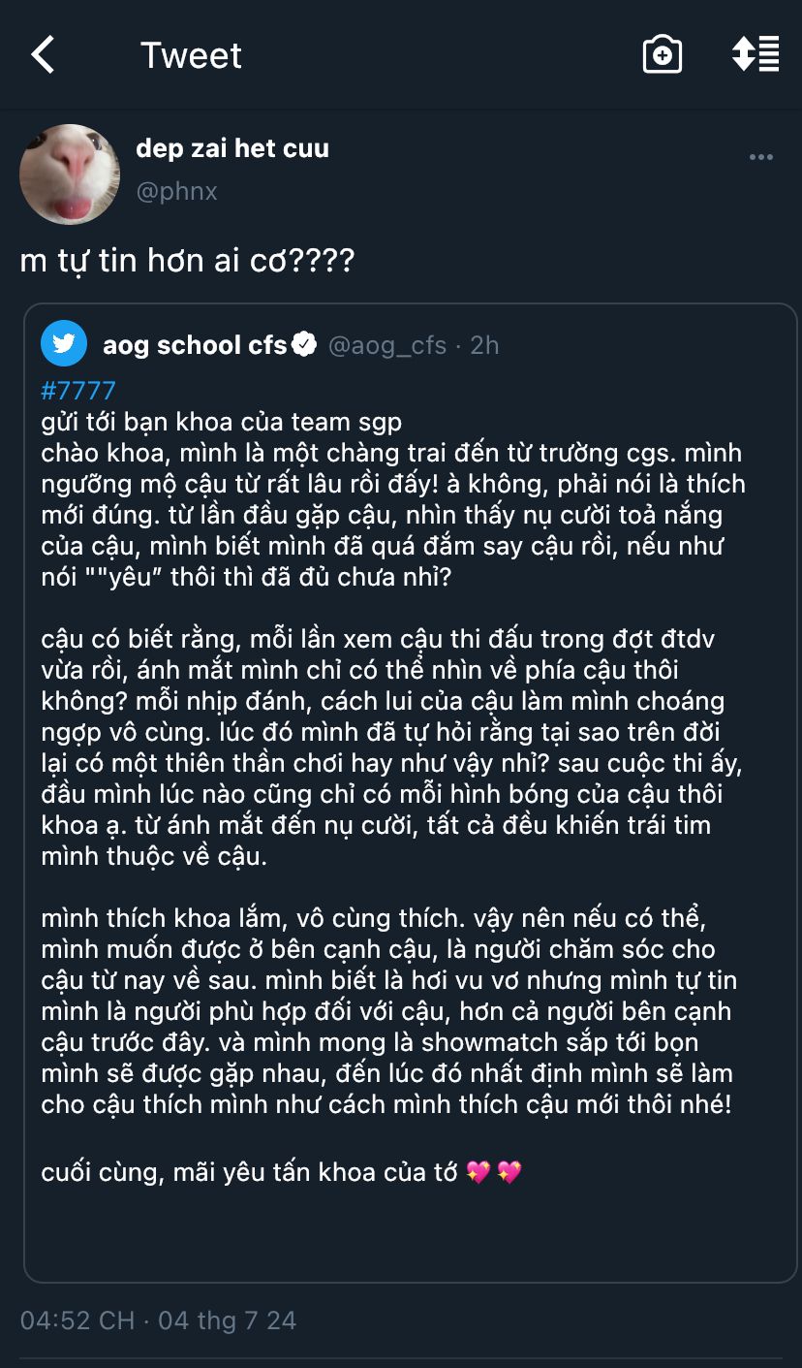This screenshot has height=1368, width=802.
Task: Open the three-dot more menu on tweet
Action: (761, 157)
